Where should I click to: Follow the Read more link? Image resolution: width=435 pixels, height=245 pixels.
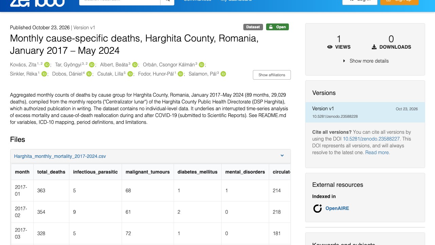(377, 152)
